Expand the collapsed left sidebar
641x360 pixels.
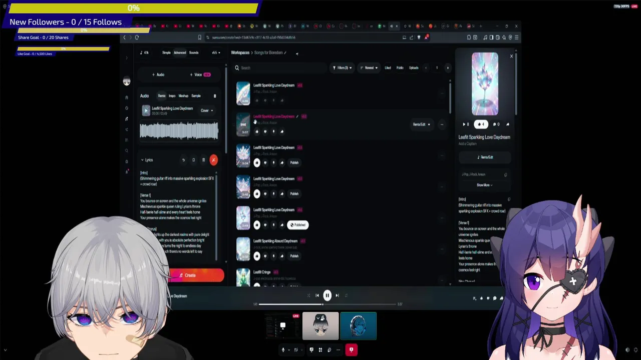pyautogui.click(x=127, y=58)
